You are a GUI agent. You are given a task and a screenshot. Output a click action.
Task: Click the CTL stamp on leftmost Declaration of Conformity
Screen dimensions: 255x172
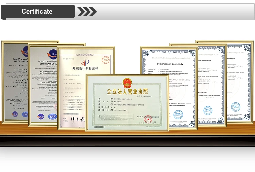pyautogui.click(x=178, y=114)
